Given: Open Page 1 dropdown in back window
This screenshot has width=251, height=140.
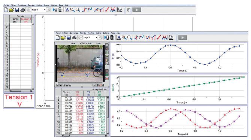Looking at the screenshot, I should tap(45, 10).
